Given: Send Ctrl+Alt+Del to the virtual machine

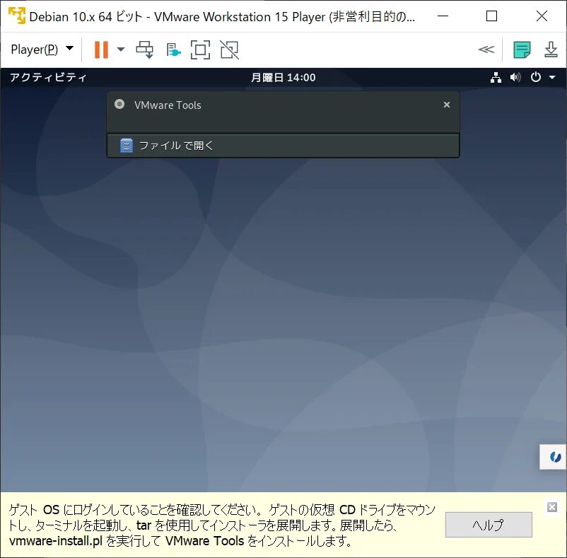Looking at the screenshot, I should click(x=145, y=50).
